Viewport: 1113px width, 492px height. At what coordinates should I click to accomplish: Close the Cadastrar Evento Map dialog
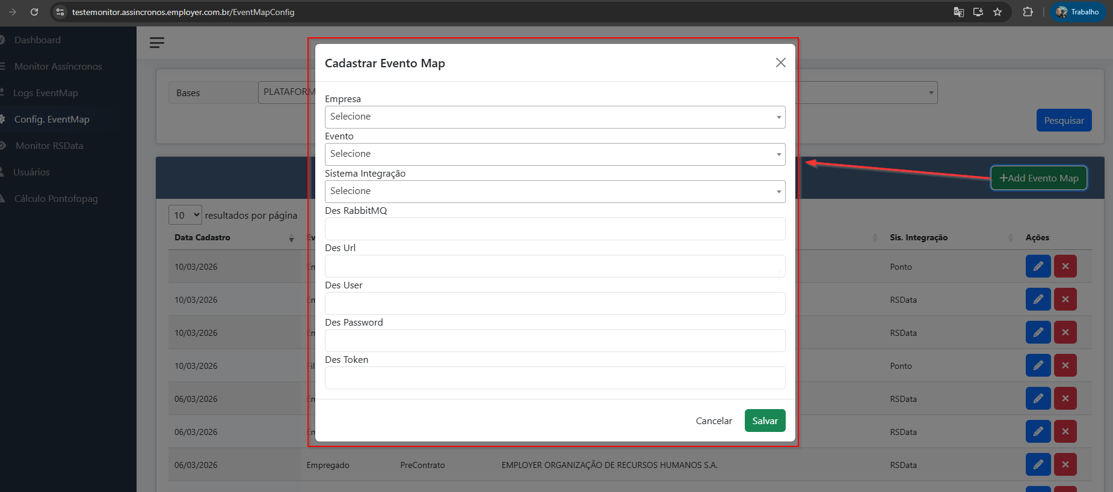tap(780, 62)
